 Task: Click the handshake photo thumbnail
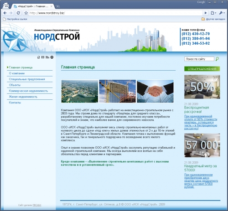pyautogui.click(x=155, y=91)
